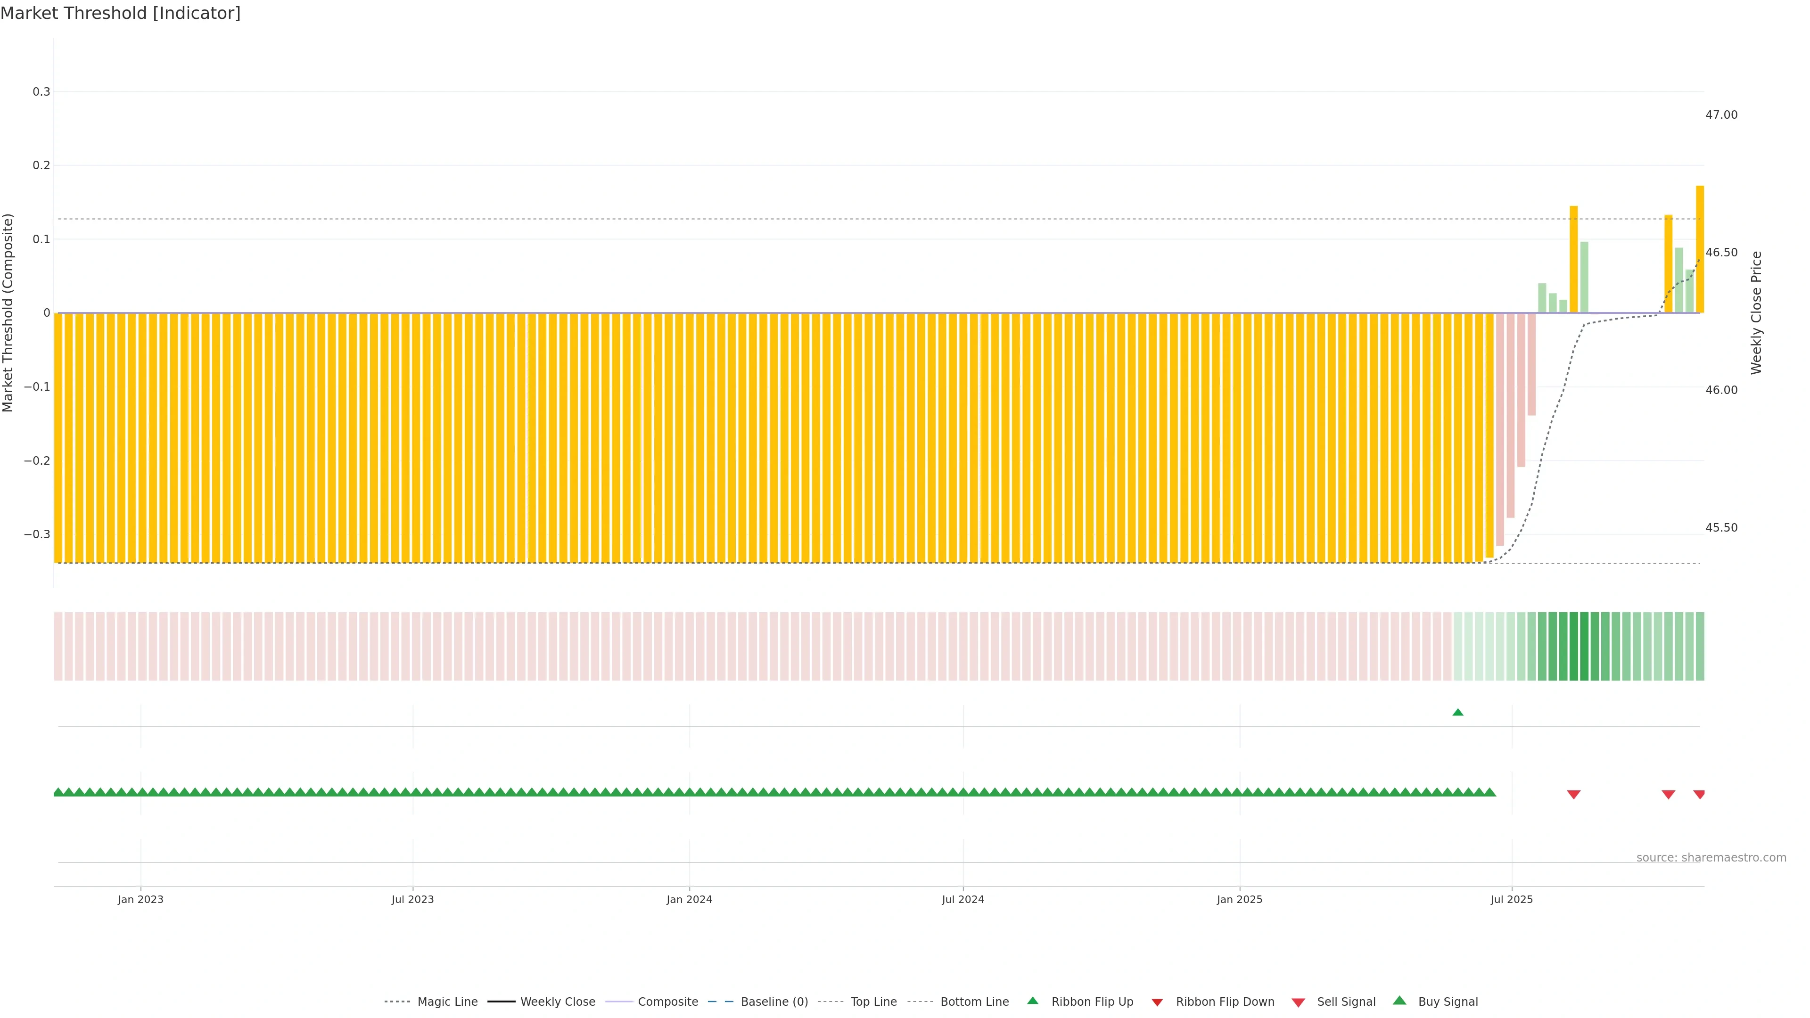Click the Jul 2025 axis label
Screen dimensions: 1810x1018
click(1511, 899)
